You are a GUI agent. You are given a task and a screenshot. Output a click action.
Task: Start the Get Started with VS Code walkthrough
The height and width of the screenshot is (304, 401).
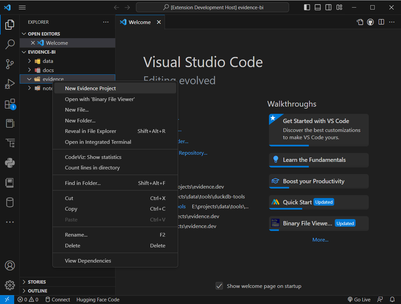(x=316, y=121)
